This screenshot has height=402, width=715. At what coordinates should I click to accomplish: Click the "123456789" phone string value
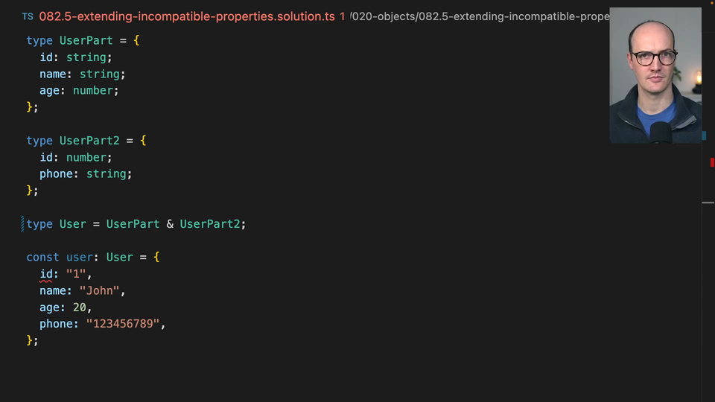pos(123,324)
